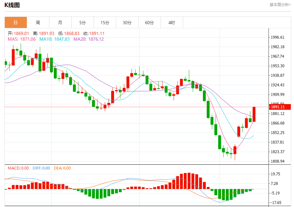Click the DIFF:0.00 indicator label
Viewport: 294px width, 207px height.
pyautogui.click(x=41, y=168)
